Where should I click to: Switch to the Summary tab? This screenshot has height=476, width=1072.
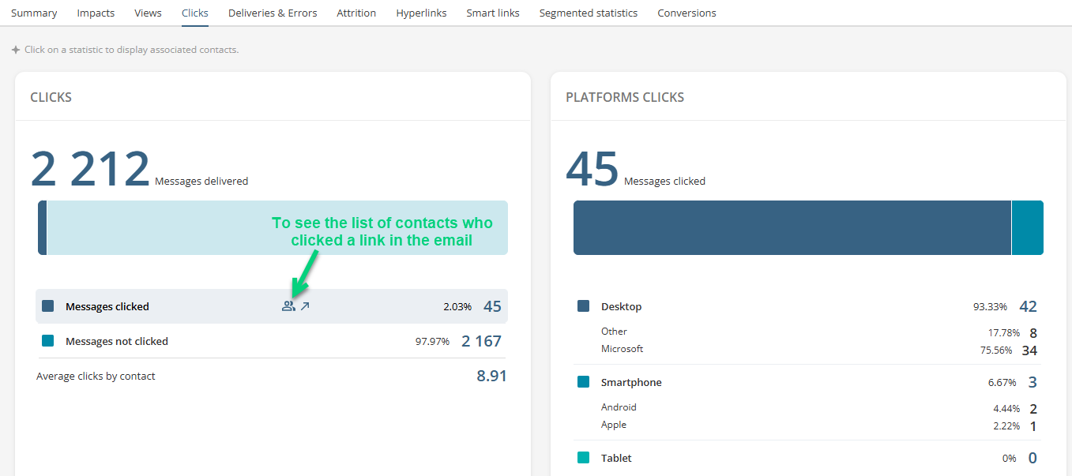tap(34, 13)
